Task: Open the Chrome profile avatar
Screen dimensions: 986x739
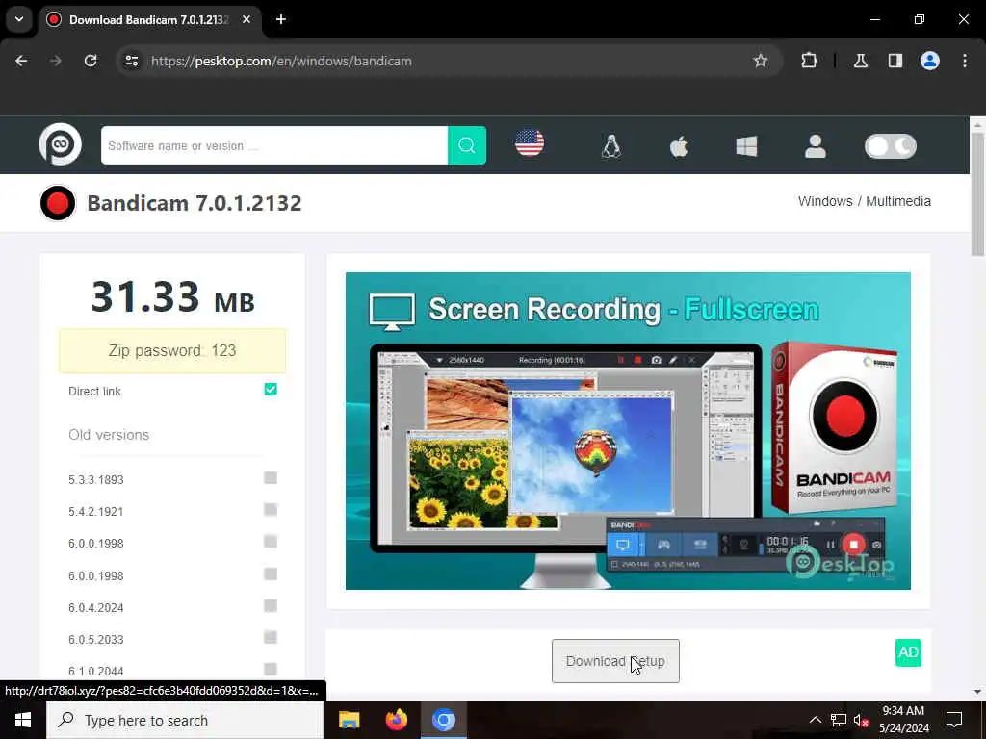Action: pos(930,61)
